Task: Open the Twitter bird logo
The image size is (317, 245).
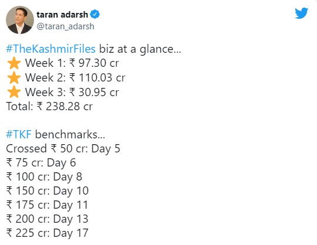Action: pyautogui.click(x=301, y=13)
